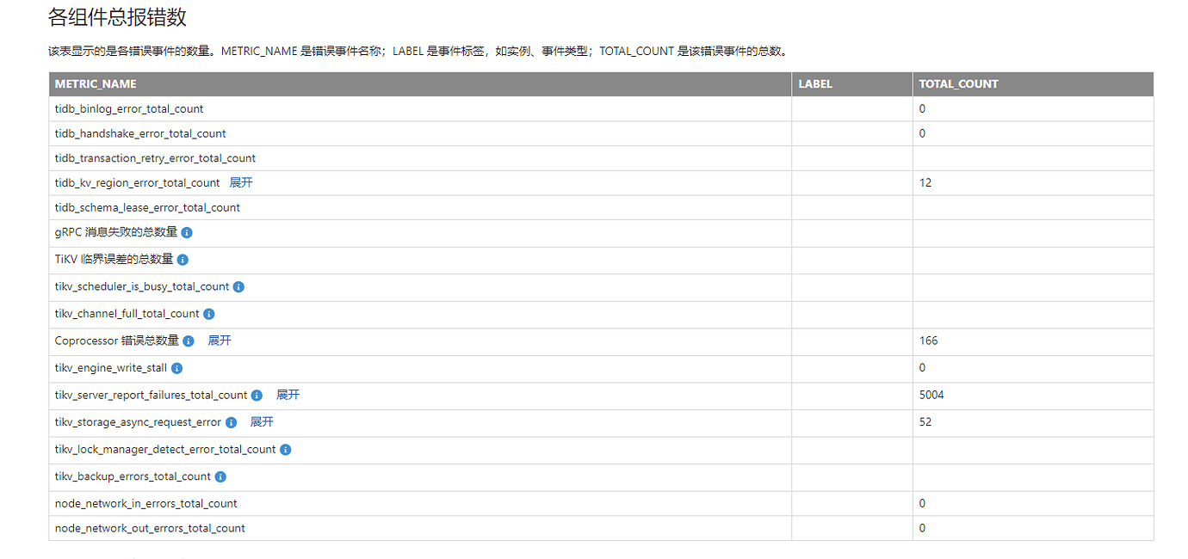Click tidb_handshake_error_total_count metric name
This screenshot has height=559, width=1188.
140,133
